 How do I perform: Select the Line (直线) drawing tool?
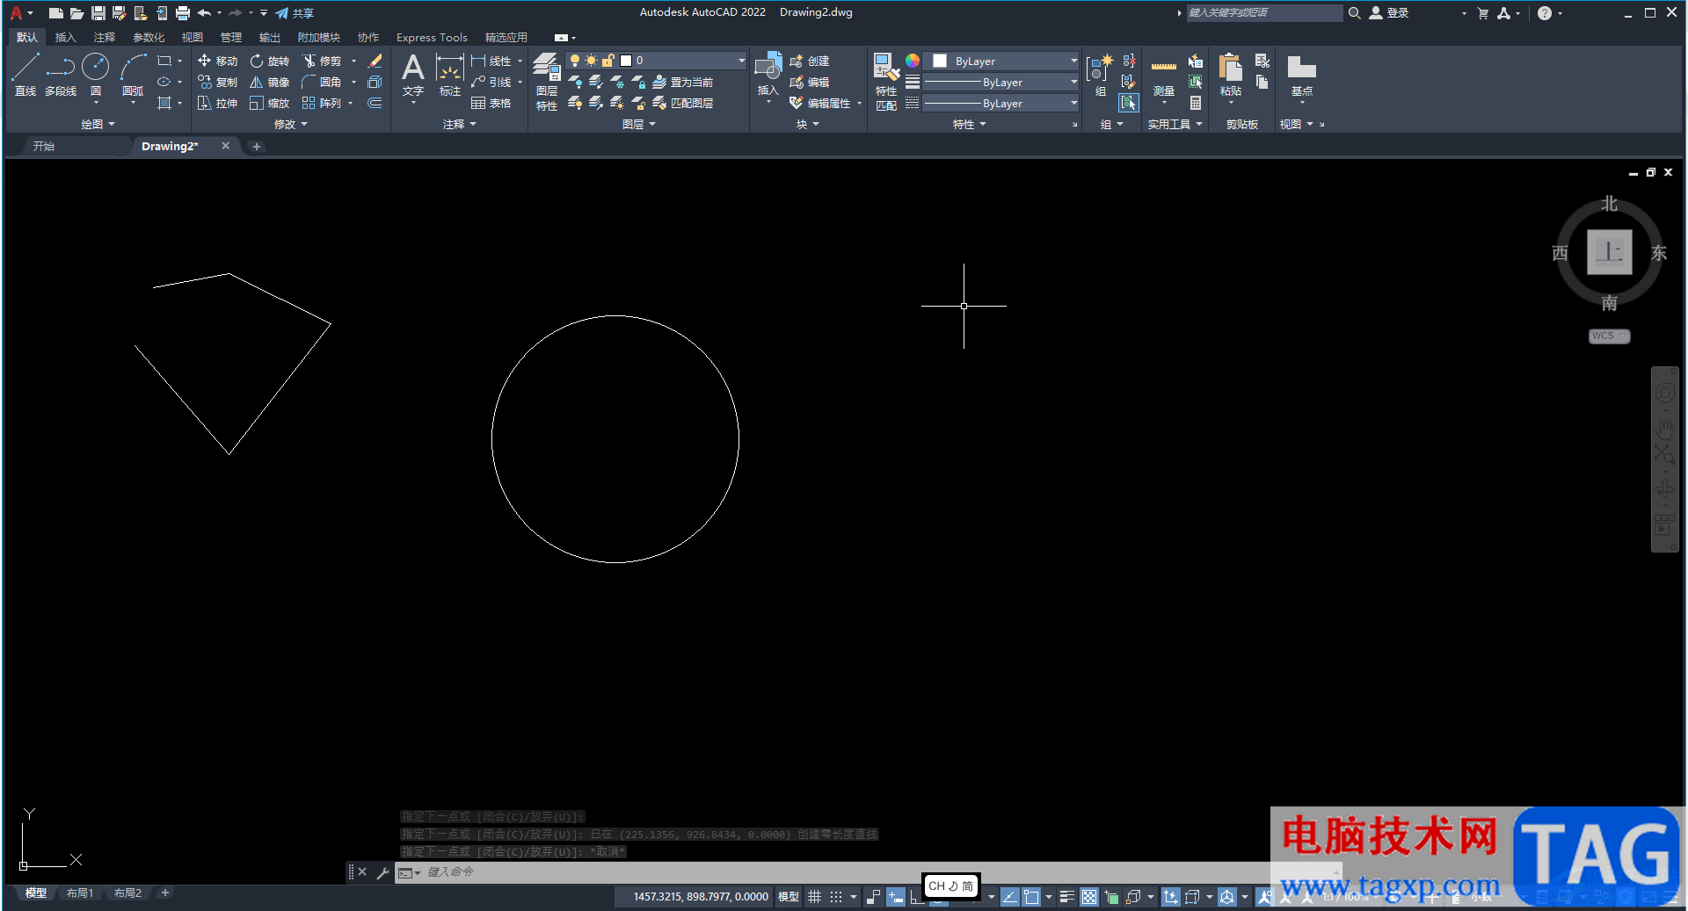(x=25, y=69)
